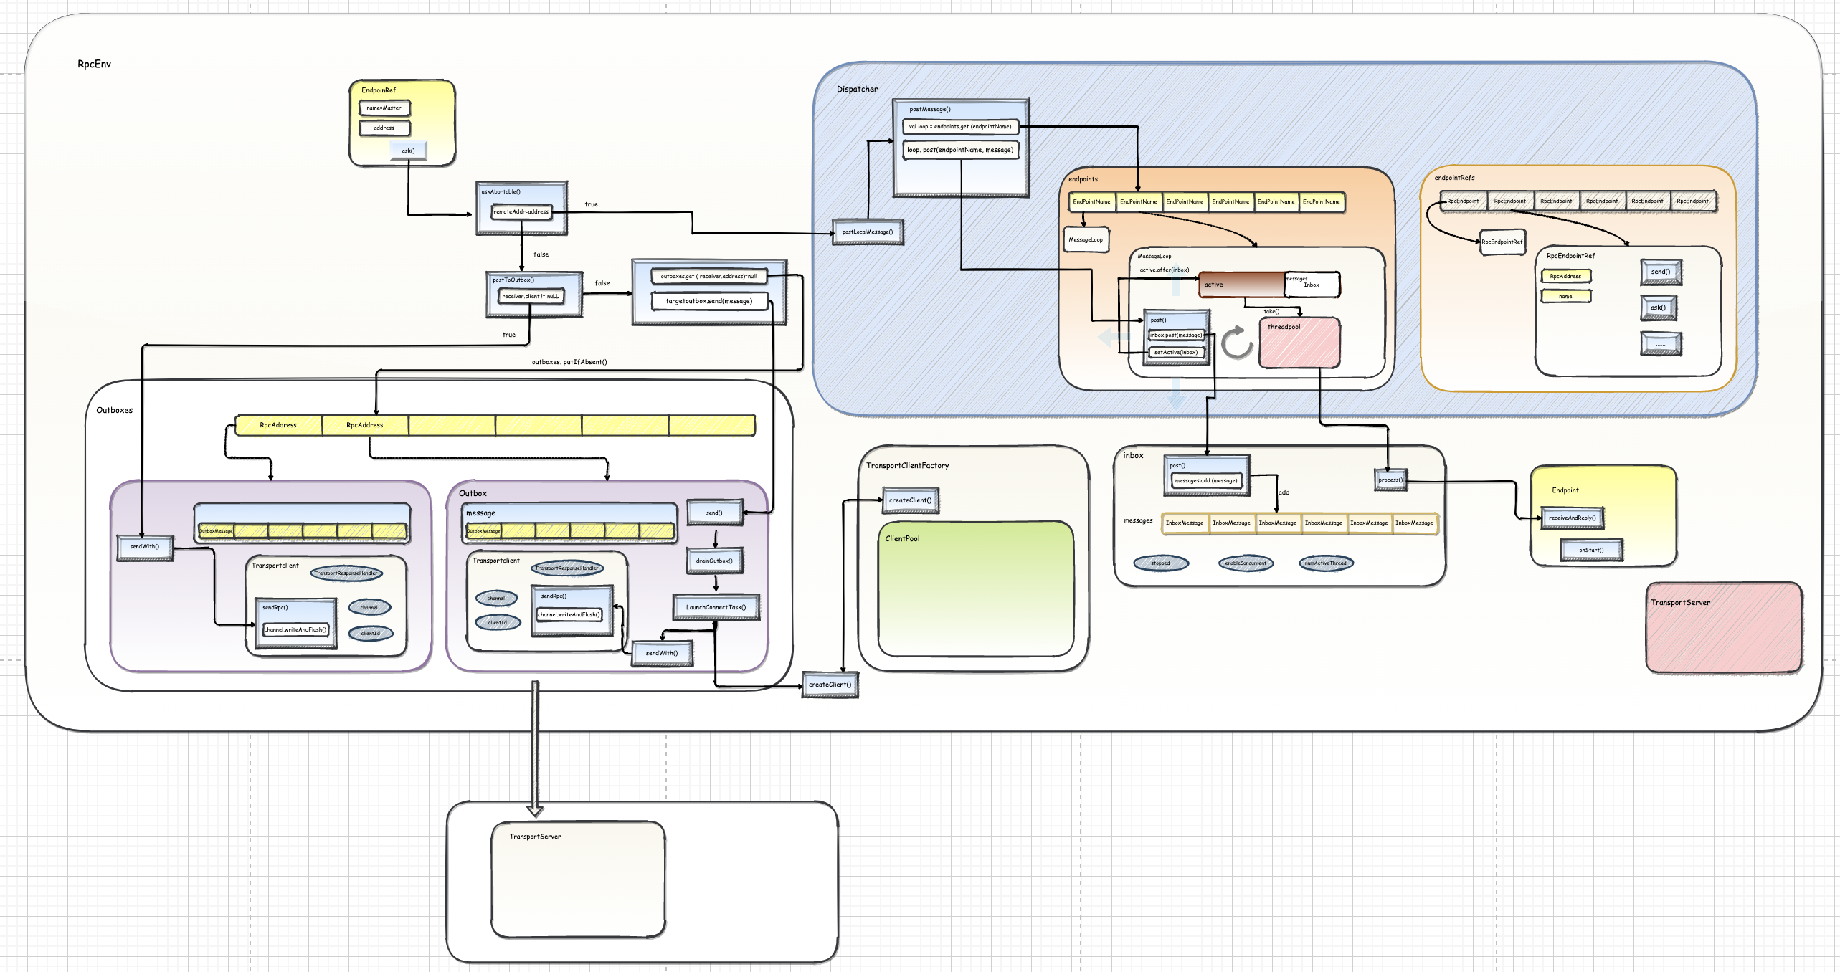Select the dotted placeholder box below ask()
Image resolution: width=1840 pixels, height=972 pixels.
point(1660,344)
